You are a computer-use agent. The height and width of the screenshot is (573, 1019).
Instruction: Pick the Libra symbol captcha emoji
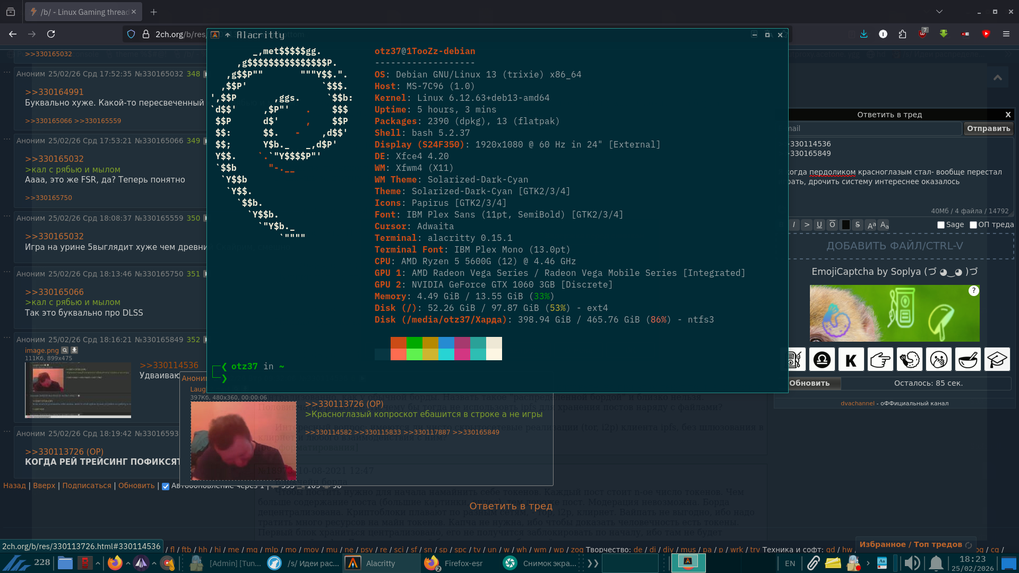pyautogui.click(x=822, y=360)
